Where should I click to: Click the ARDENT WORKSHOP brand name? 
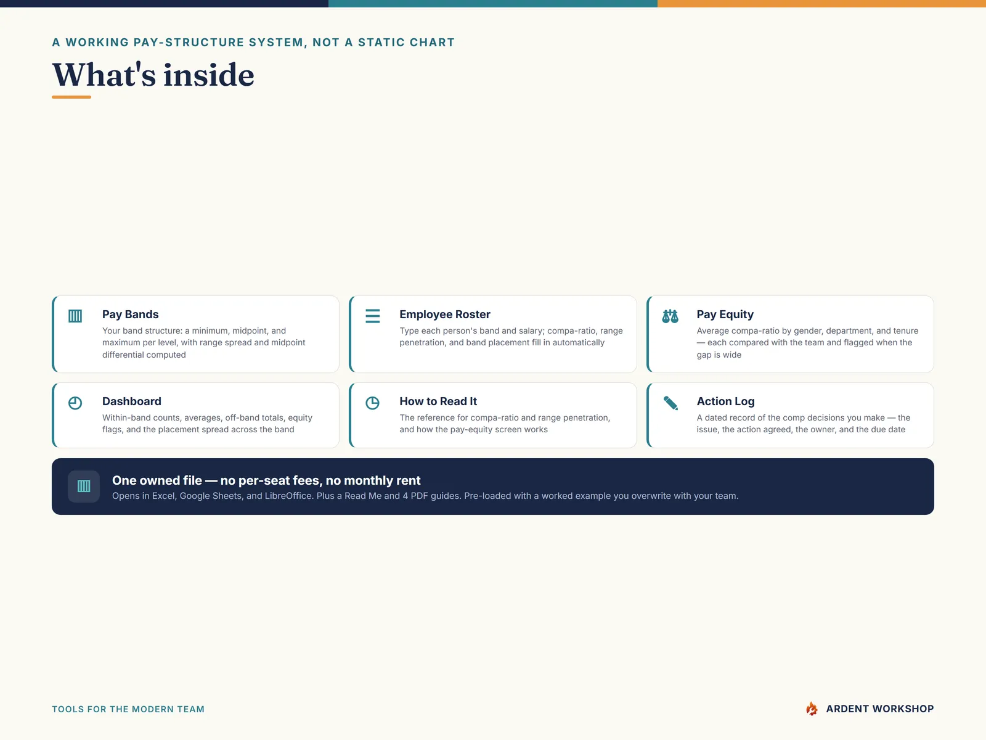click(x=880, y=709)
